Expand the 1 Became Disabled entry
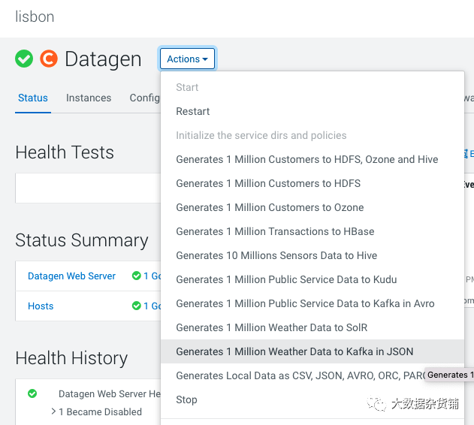 click(x=53, y=411)
